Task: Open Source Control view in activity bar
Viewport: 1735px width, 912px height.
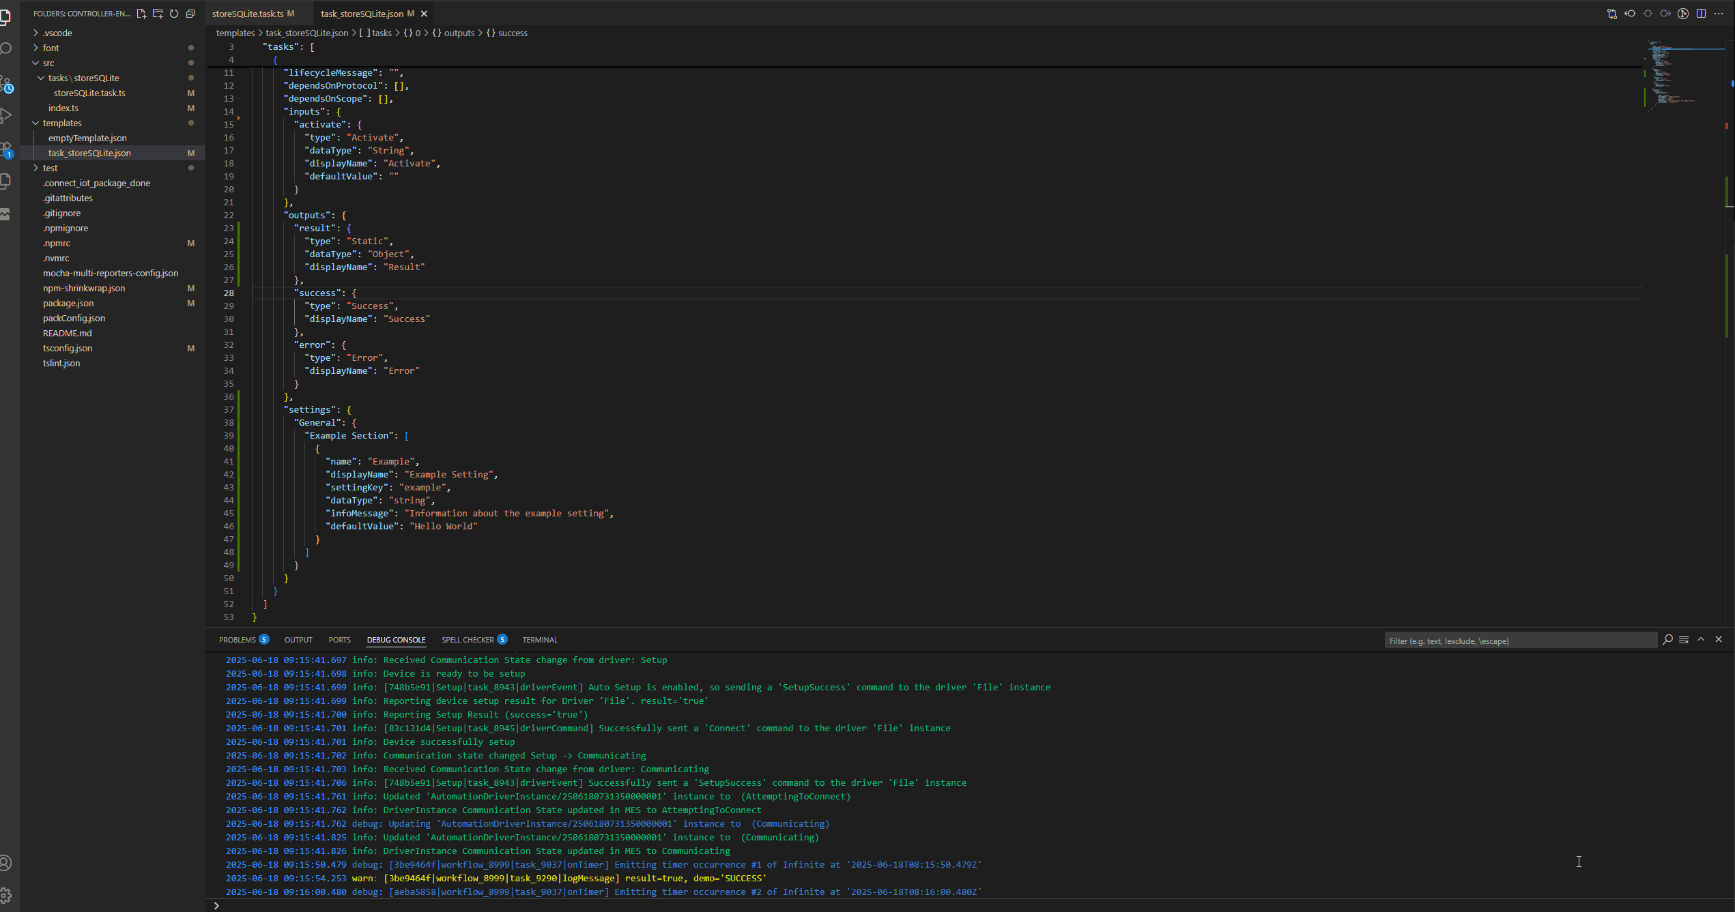Action: [5, 85]
